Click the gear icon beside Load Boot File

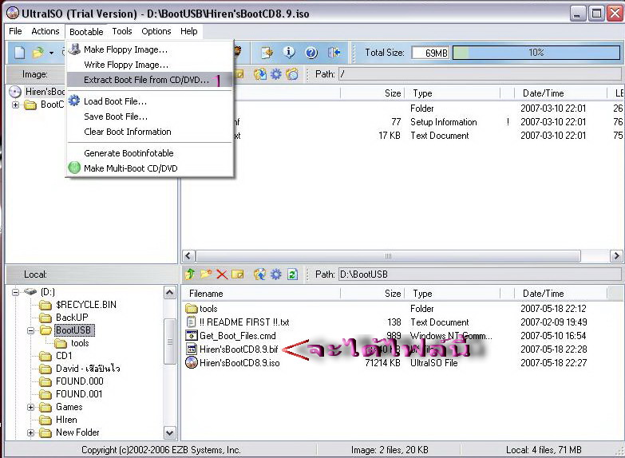coord(74,101)
